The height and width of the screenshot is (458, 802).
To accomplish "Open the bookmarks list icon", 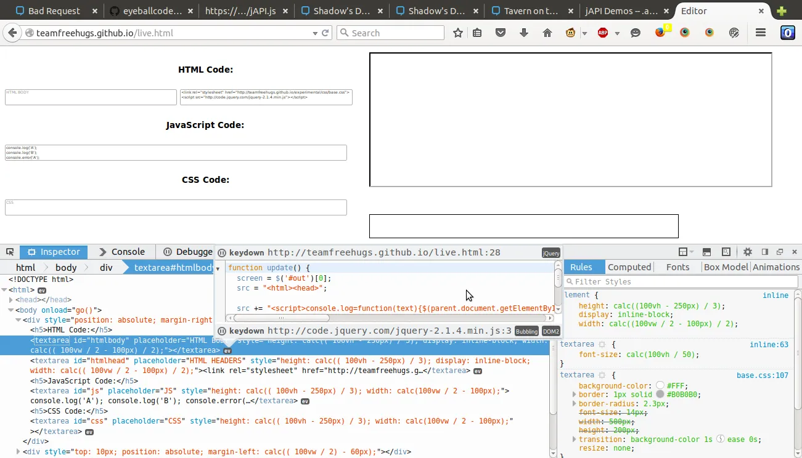I will pyautogui.click(x=477, y=33).
